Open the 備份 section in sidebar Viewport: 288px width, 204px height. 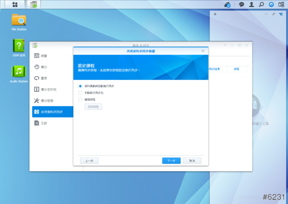44,67
